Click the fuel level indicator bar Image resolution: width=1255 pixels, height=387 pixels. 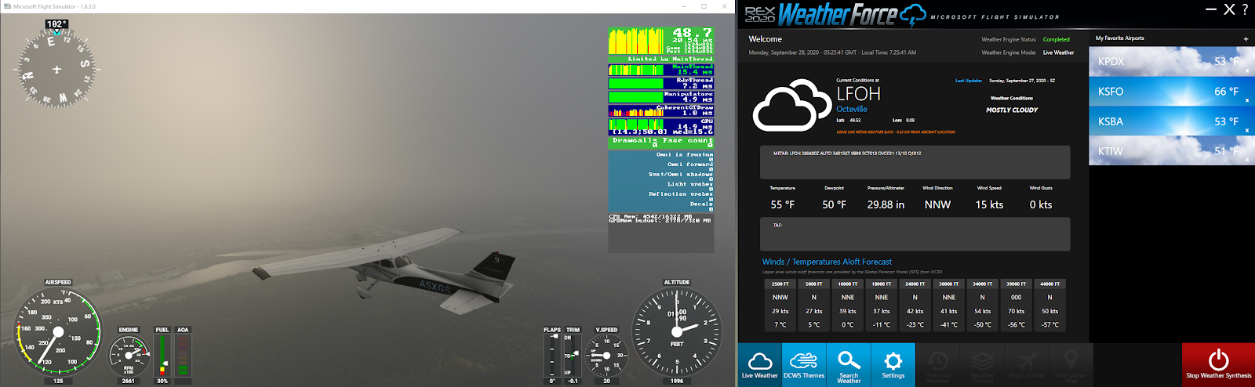click(162, 355)
